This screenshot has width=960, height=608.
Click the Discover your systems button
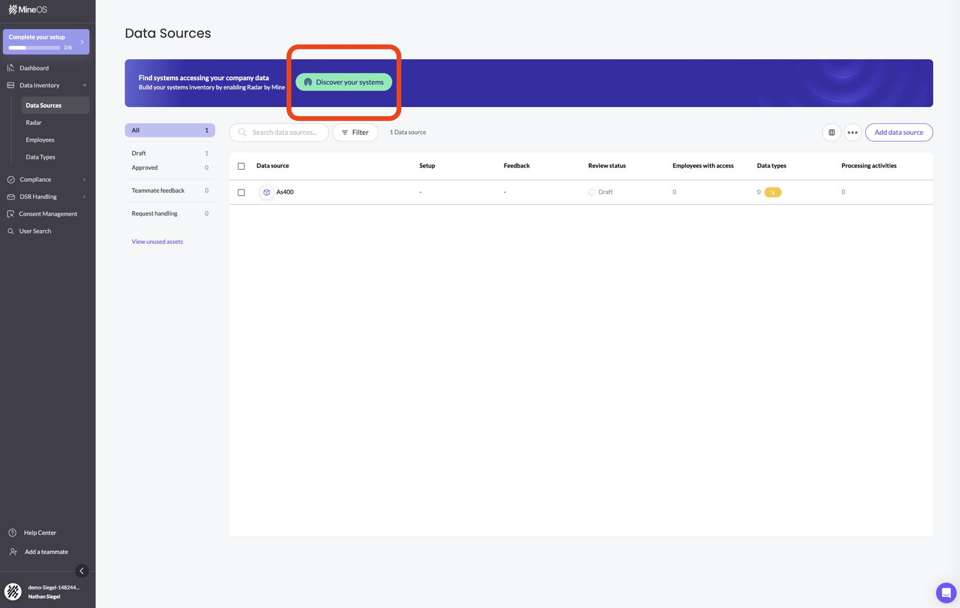tap(344, 82)
